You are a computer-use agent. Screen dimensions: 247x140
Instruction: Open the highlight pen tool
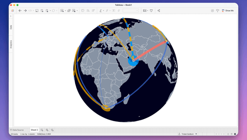(101, 10)
